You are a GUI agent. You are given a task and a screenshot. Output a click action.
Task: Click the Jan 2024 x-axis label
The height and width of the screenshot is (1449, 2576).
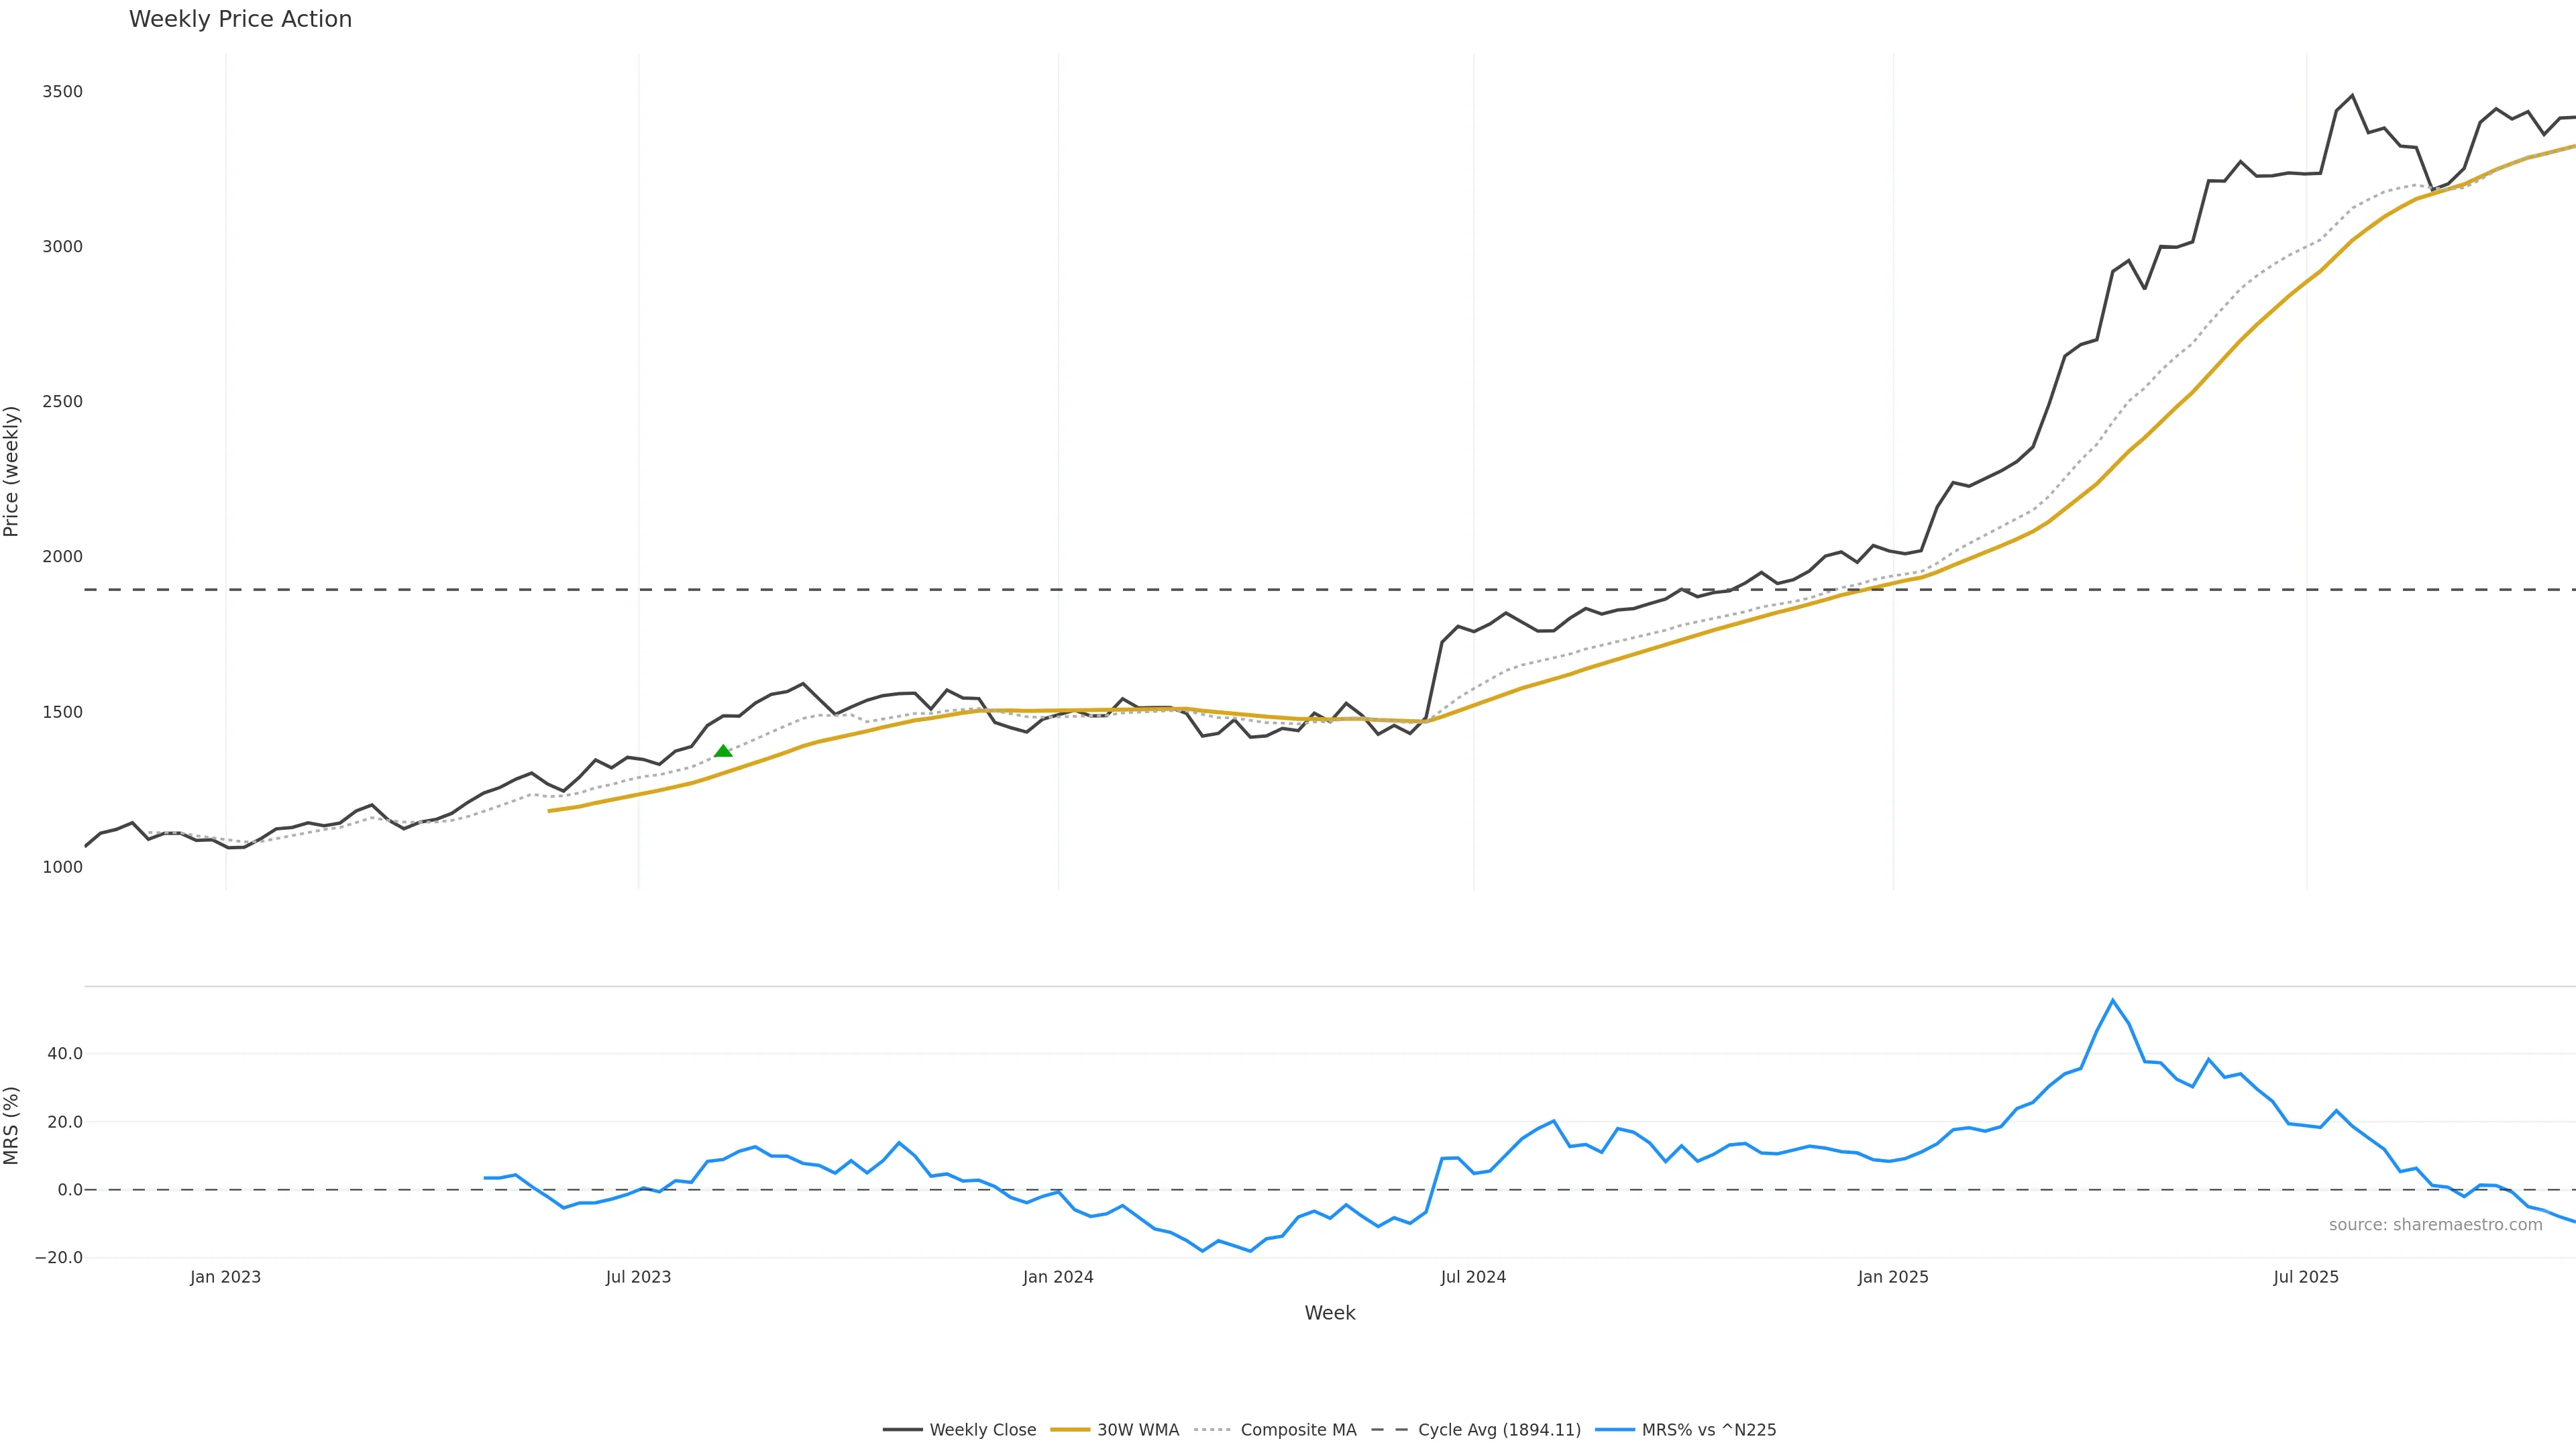pos(1058,1277)
